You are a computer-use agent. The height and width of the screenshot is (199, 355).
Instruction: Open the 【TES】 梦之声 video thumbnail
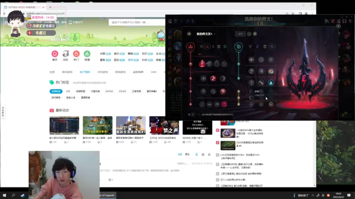(x=164, y=126)
